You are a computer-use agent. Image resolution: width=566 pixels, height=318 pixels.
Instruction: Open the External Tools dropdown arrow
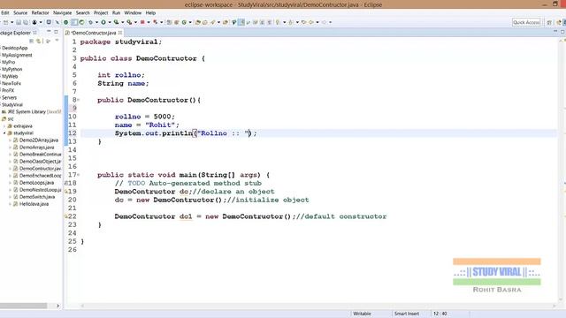(x=135, y=22)
